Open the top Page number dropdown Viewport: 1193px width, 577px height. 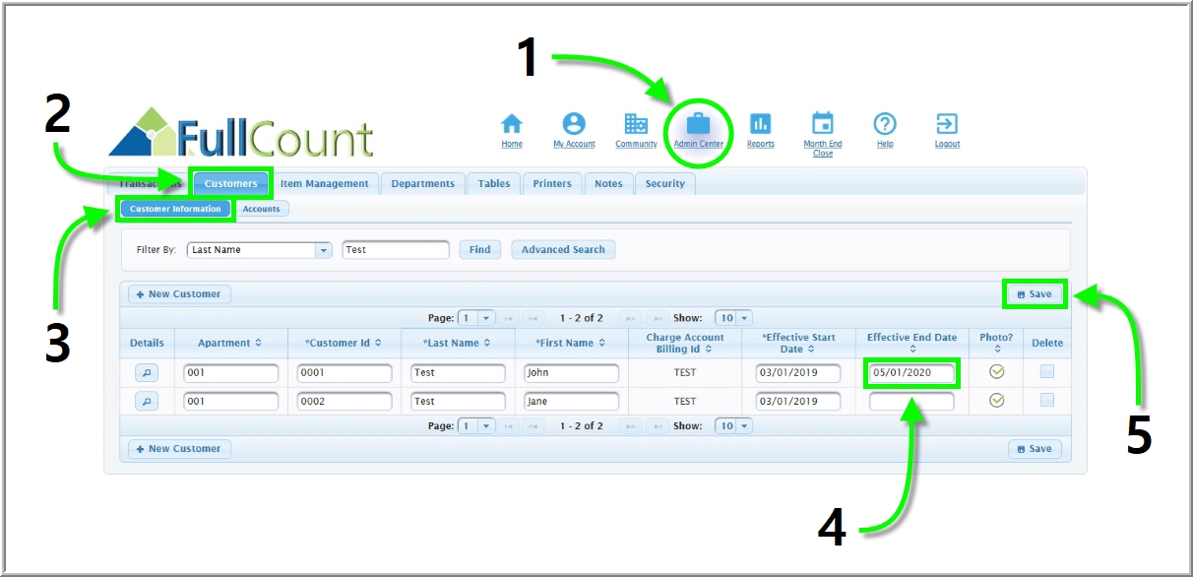click(x=486, y=318)
